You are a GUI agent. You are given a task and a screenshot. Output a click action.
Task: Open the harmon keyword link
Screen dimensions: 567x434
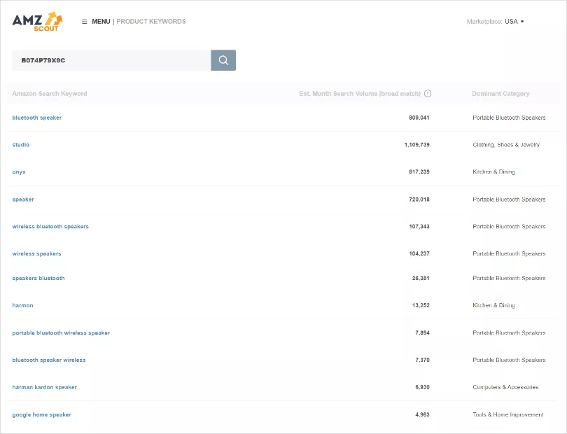22,305
